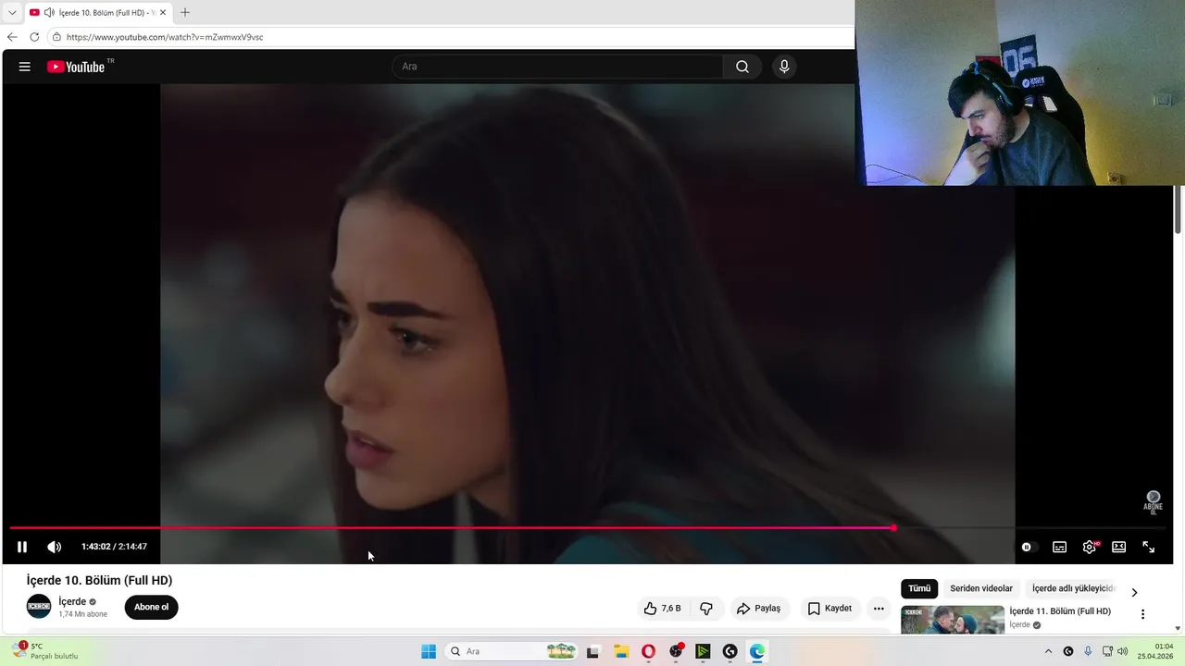Open the Paylaş share dialog

coord(758,608)
